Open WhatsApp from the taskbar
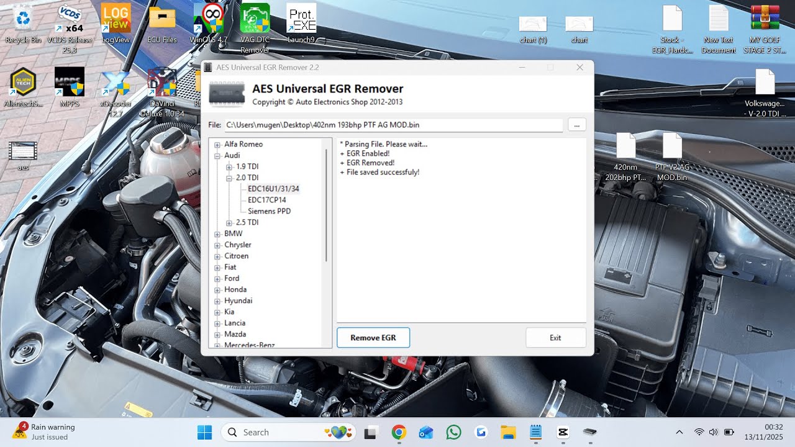The image size is (795, 447). point(453,432)
